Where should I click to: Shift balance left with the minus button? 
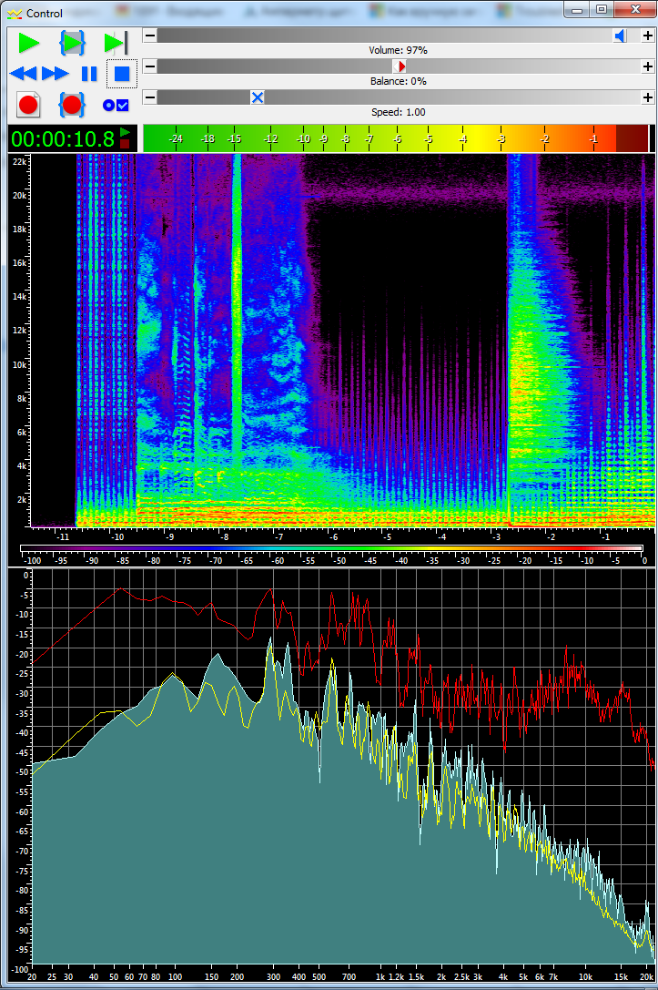[150, 66]
